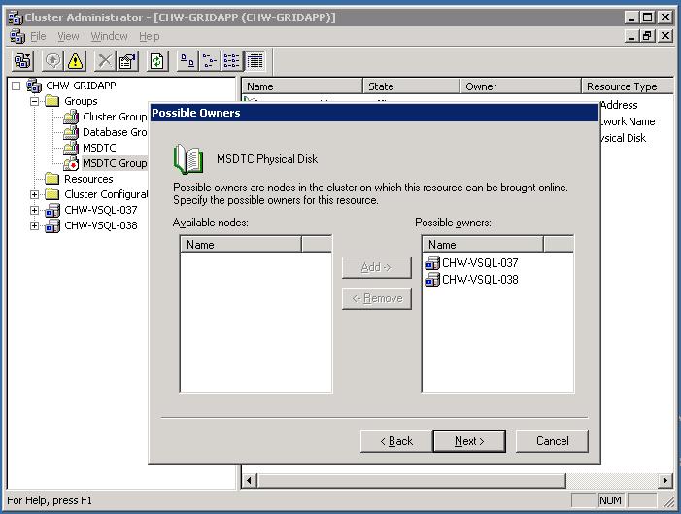Click the horizontal scrollbar right arrow
This screenshot has height=514, width=681.
[665, 481]
